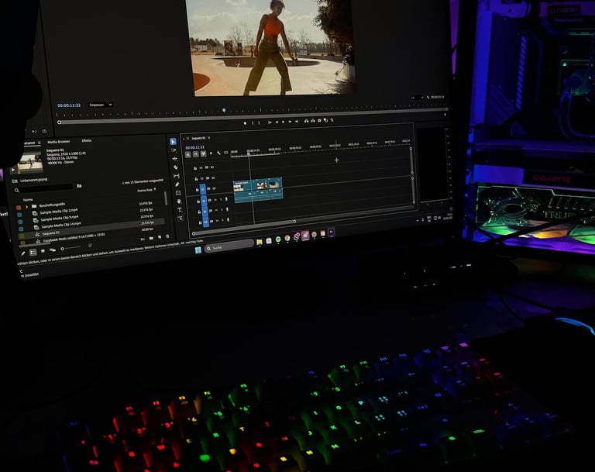Add marker button in Program Monitor transport
Image resolution: width=595 pixels, height=472 pixels.
245,123
